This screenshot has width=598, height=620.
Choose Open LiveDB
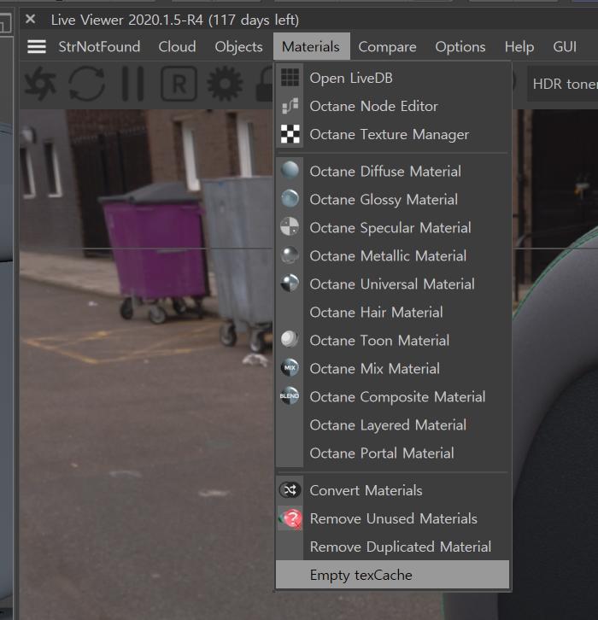(x=392, y=78)
